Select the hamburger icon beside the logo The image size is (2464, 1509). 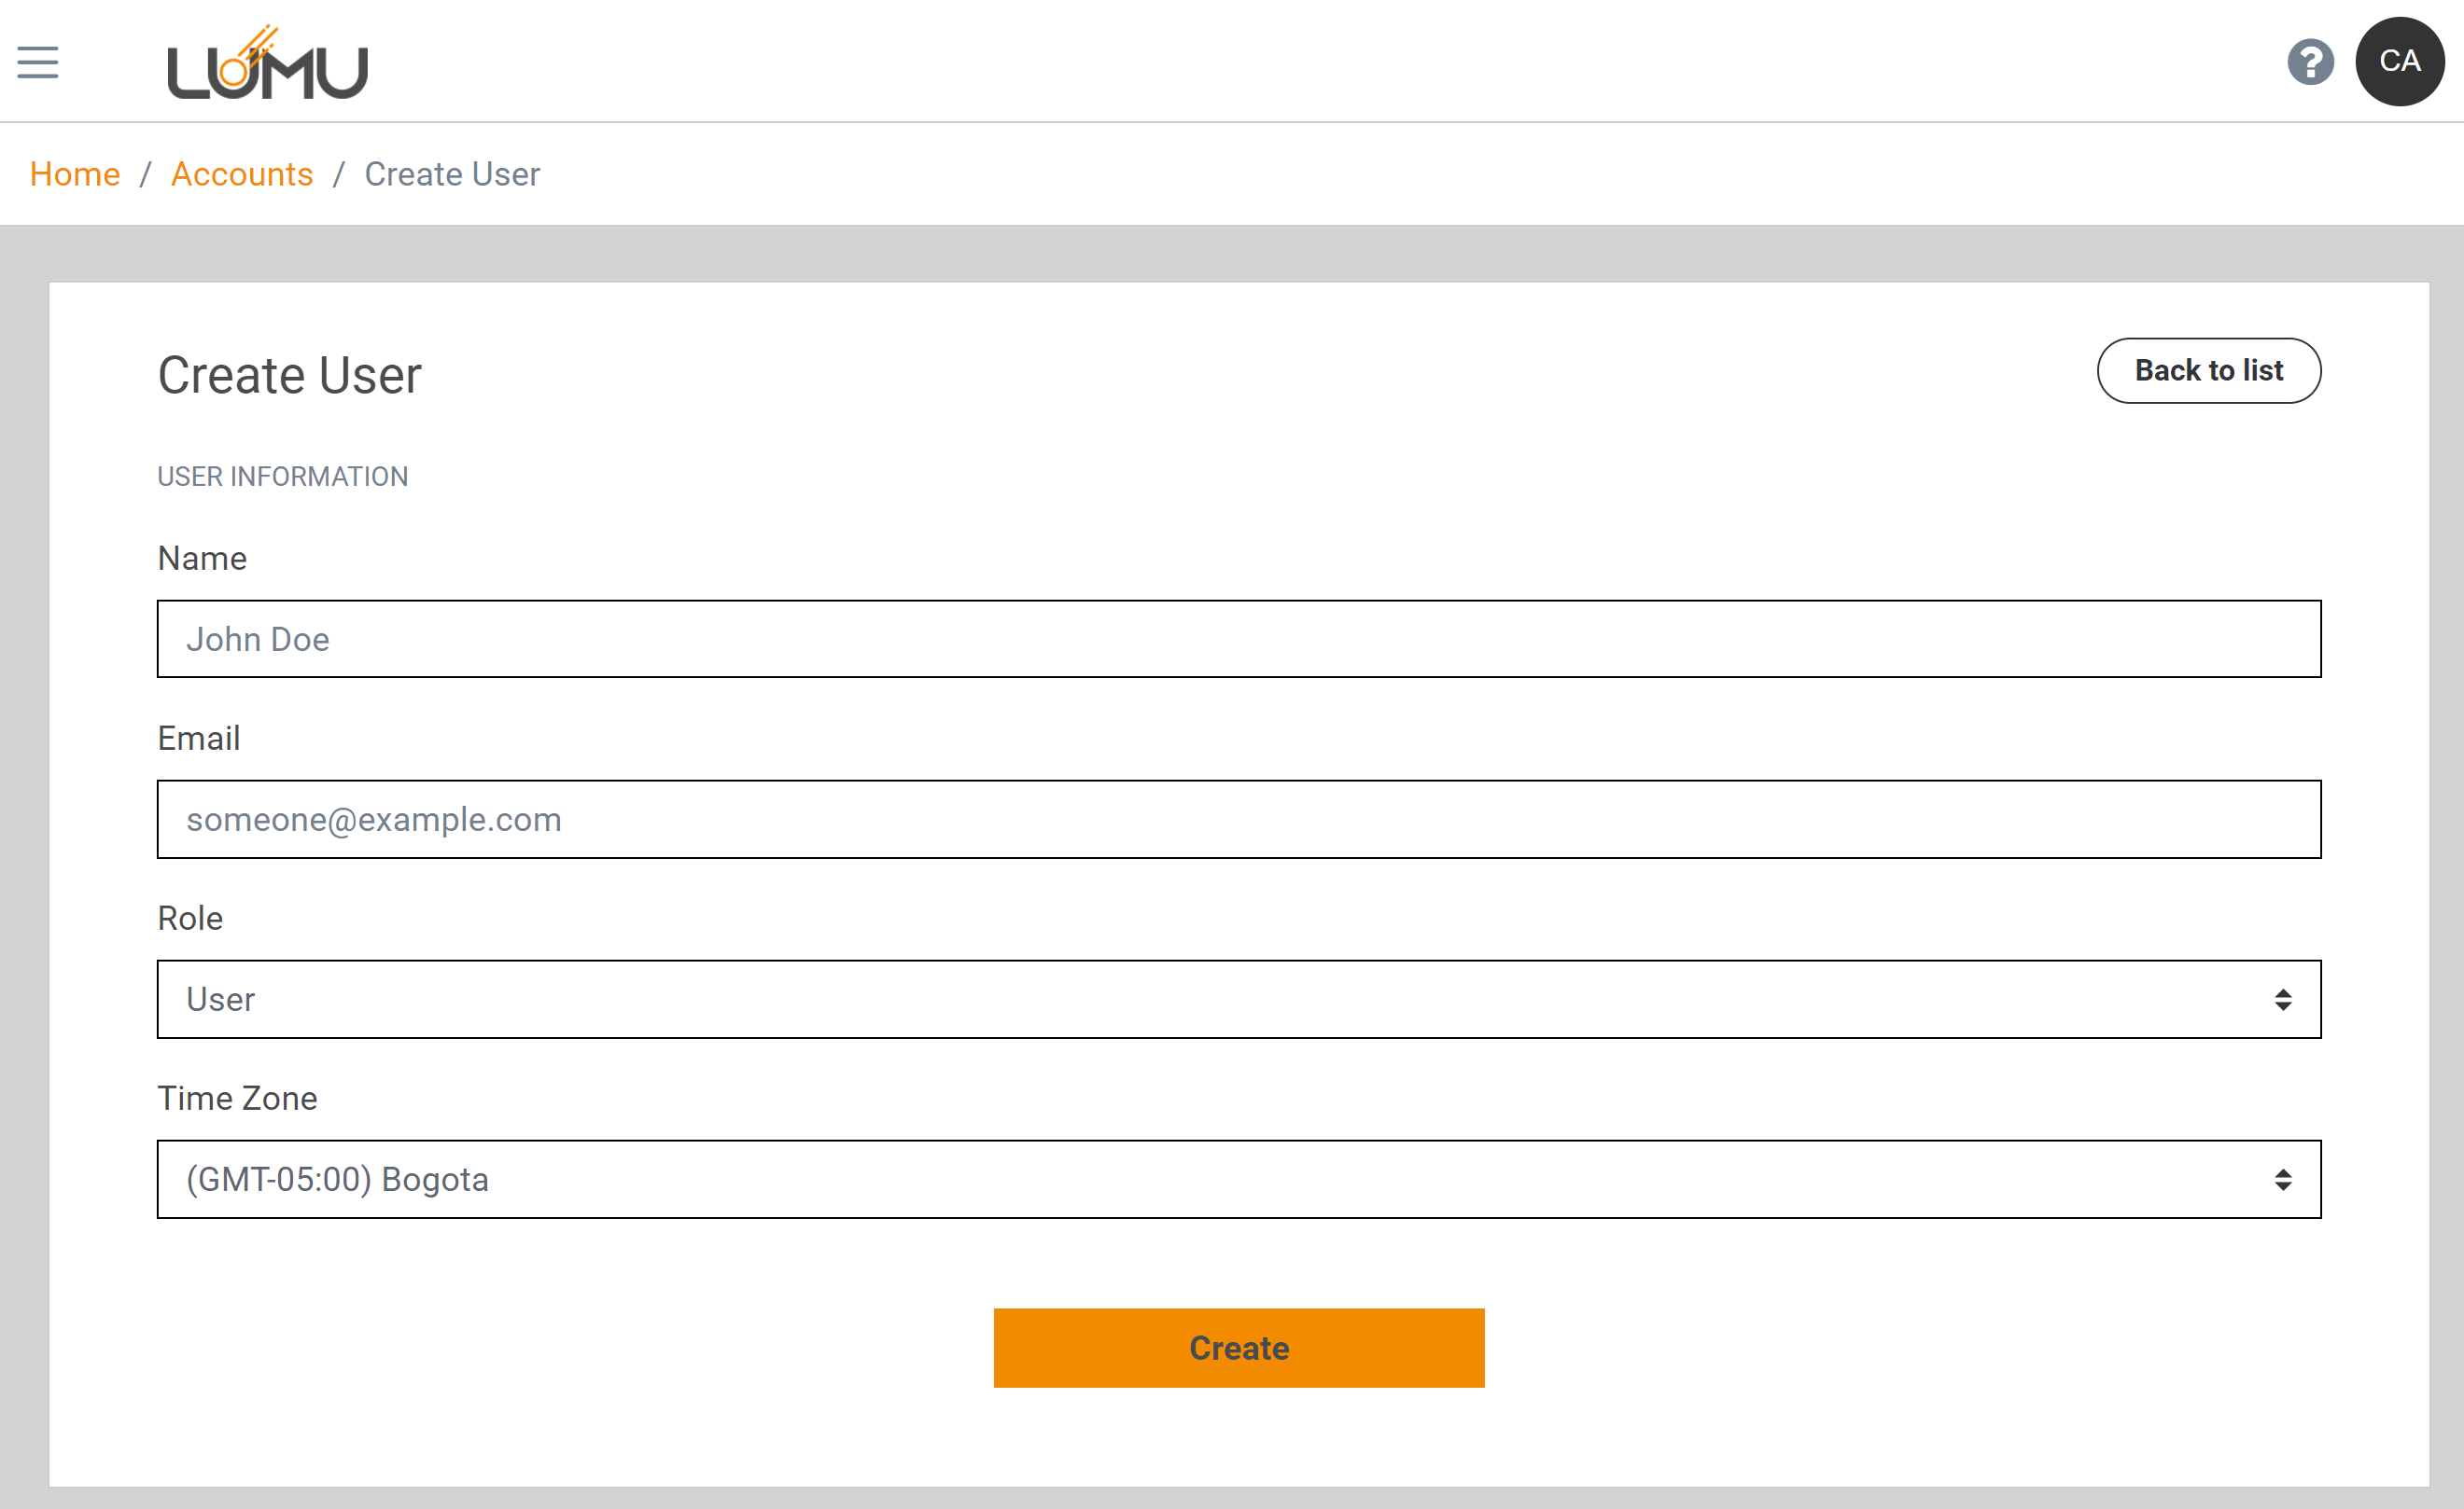click(x=38, y=62)
